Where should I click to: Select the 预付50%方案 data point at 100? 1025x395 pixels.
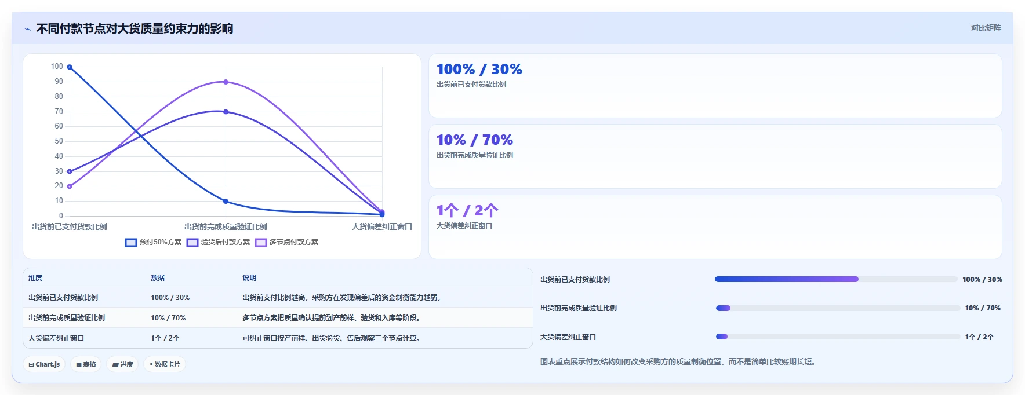coord(70,67)
